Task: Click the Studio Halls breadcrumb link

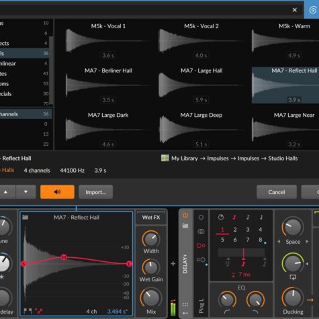Action: (283, 158)
